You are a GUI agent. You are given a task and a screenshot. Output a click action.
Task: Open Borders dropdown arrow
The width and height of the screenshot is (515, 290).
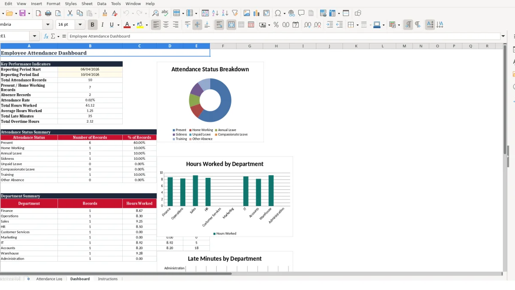point(357,25)
